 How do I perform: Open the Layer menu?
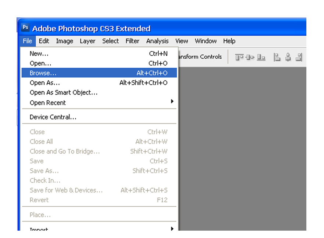pyautogui.click(x=87, y=41)
